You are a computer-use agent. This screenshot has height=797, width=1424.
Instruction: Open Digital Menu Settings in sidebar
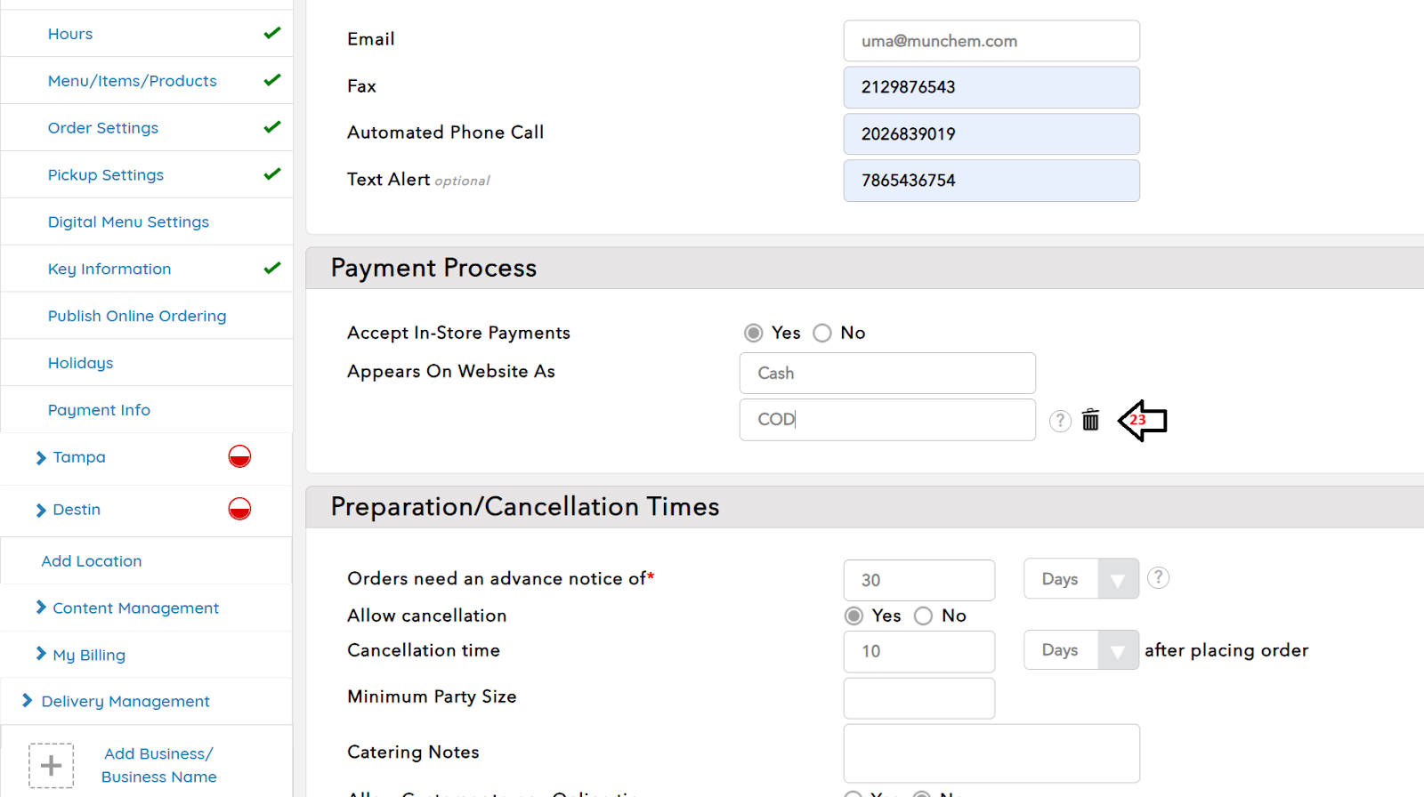point(128,222)
